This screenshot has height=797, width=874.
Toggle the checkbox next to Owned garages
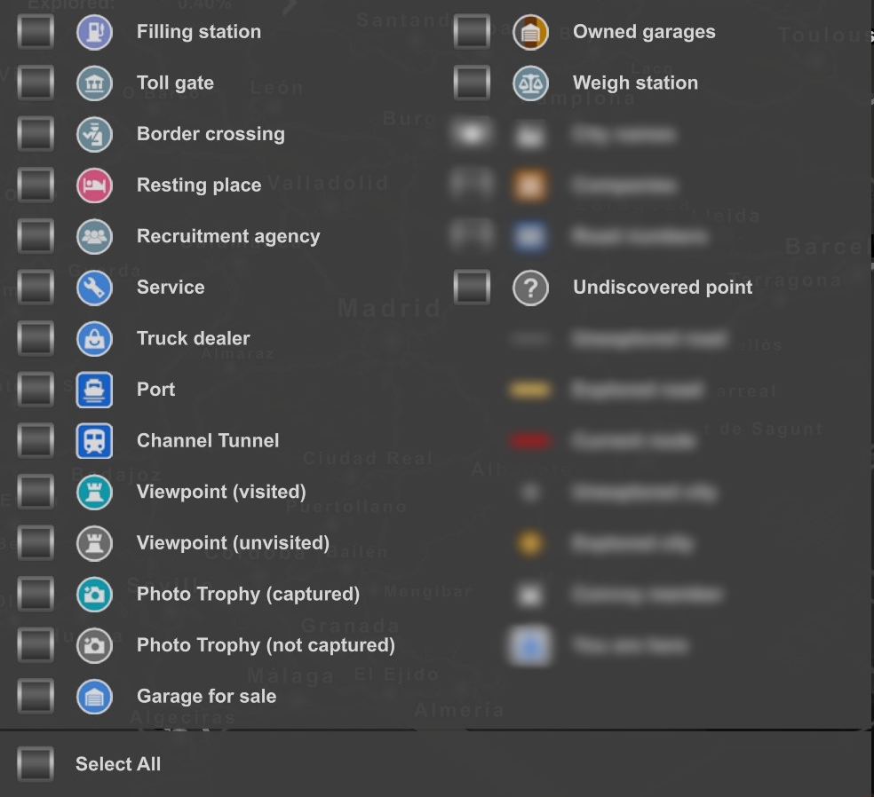(x=472, y=31)
